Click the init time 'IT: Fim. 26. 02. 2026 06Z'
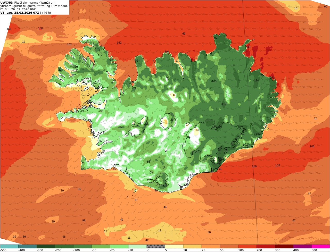330x252 pixels. click(x=18, y=9)
